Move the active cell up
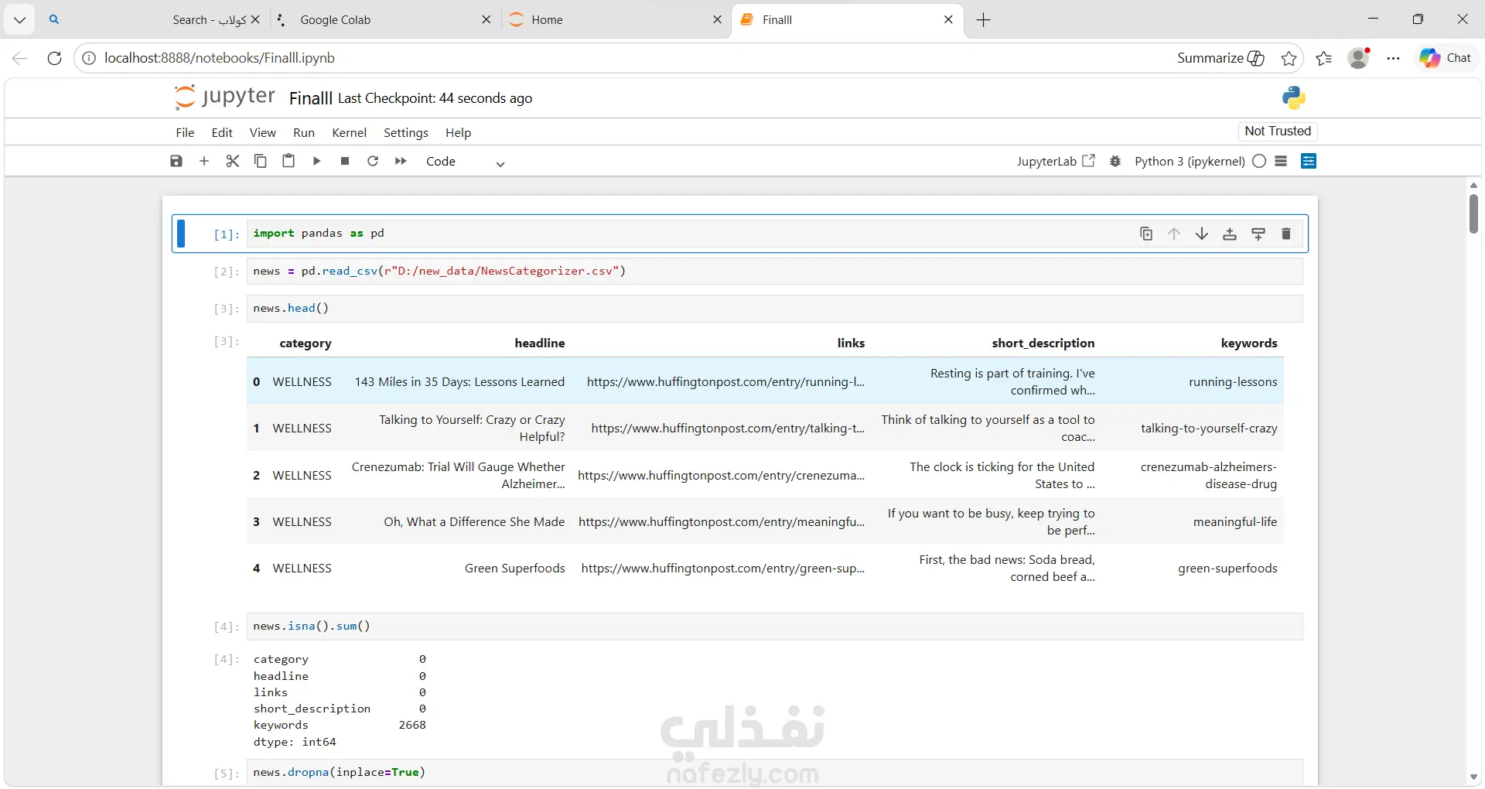 pyautogui.click(x=1174, y=234)
